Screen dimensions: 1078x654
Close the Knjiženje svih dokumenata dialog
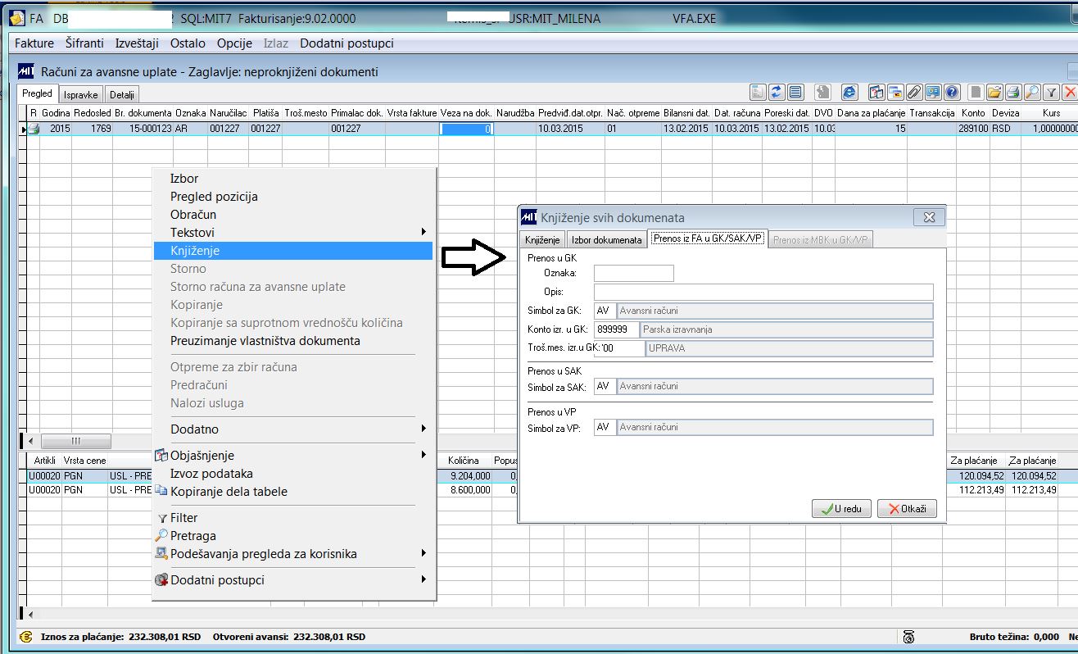[x=929, y=218]
